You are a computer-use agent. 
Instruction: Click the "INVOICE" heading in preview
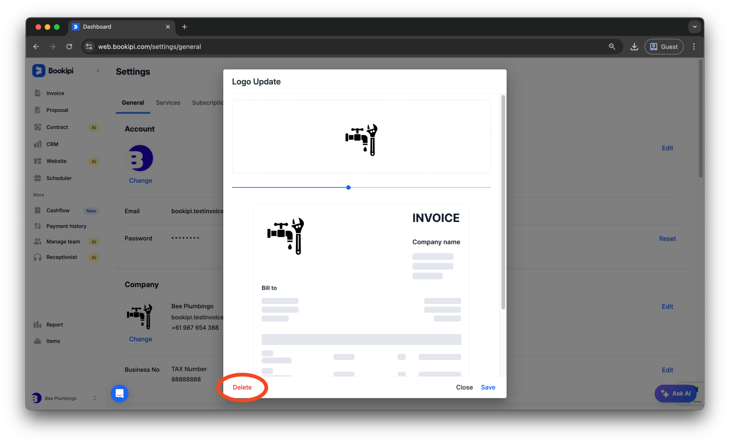[436, 218]
